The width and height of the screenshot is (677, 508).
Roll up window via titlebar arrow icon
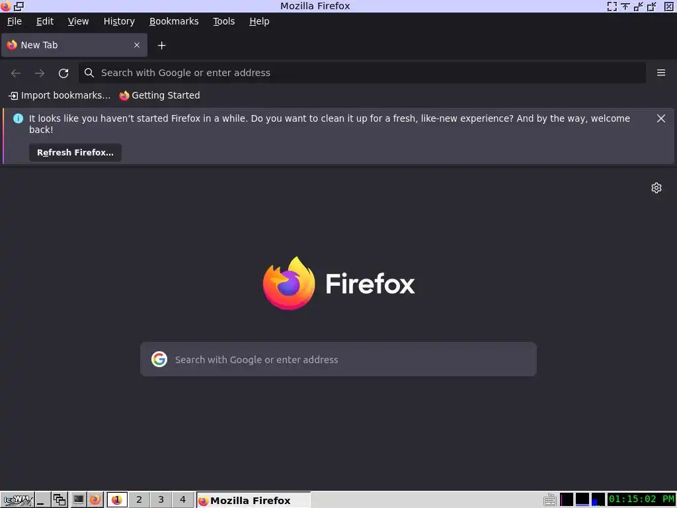pos(625,6)
